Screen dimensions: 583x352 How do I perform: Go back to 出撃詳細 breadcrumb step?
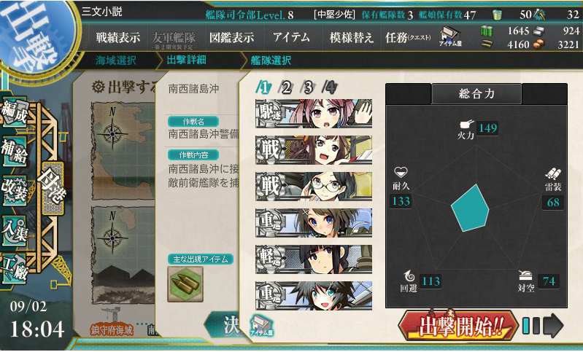(x=186, y=60)
